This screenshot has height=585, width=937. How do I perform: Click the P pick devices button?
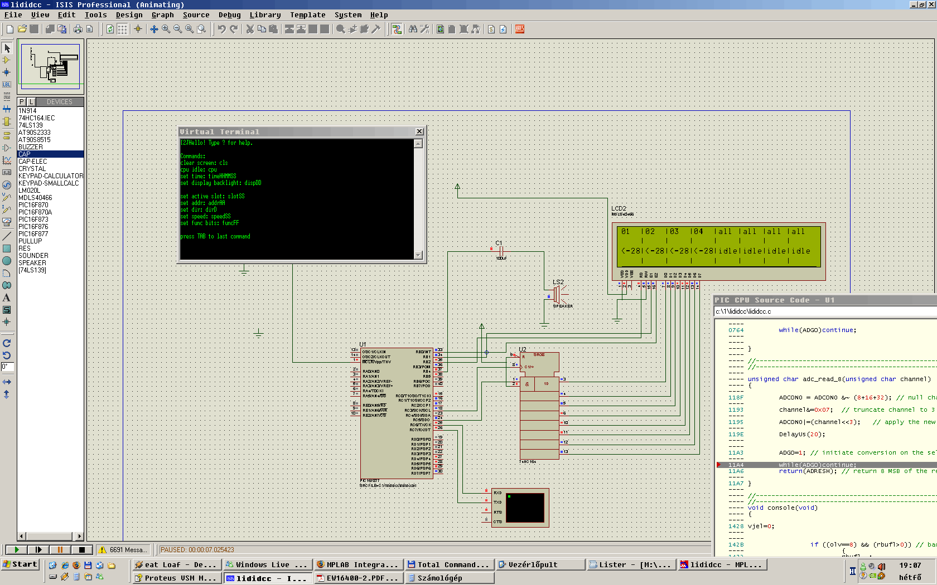tap(22, 102)
